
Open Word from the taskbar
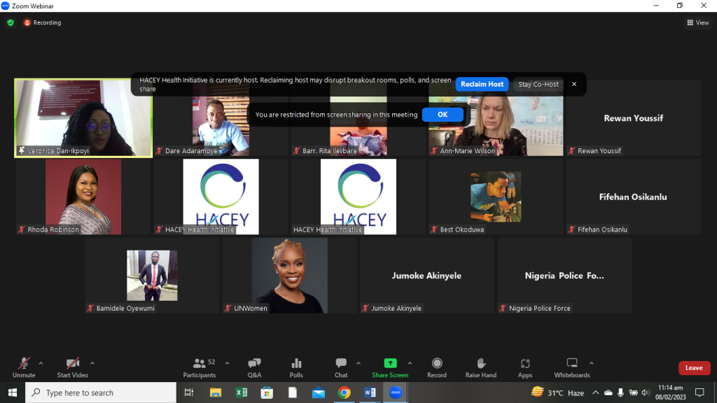[370, 393]
